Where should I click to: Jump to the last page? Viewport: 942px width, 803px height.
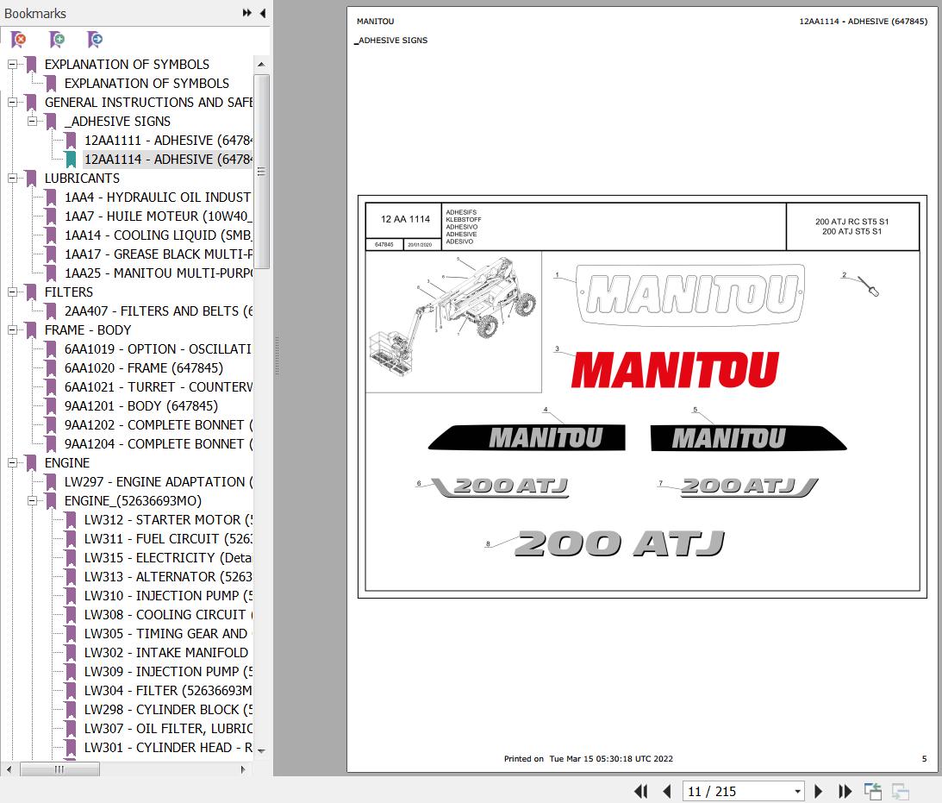845,791
